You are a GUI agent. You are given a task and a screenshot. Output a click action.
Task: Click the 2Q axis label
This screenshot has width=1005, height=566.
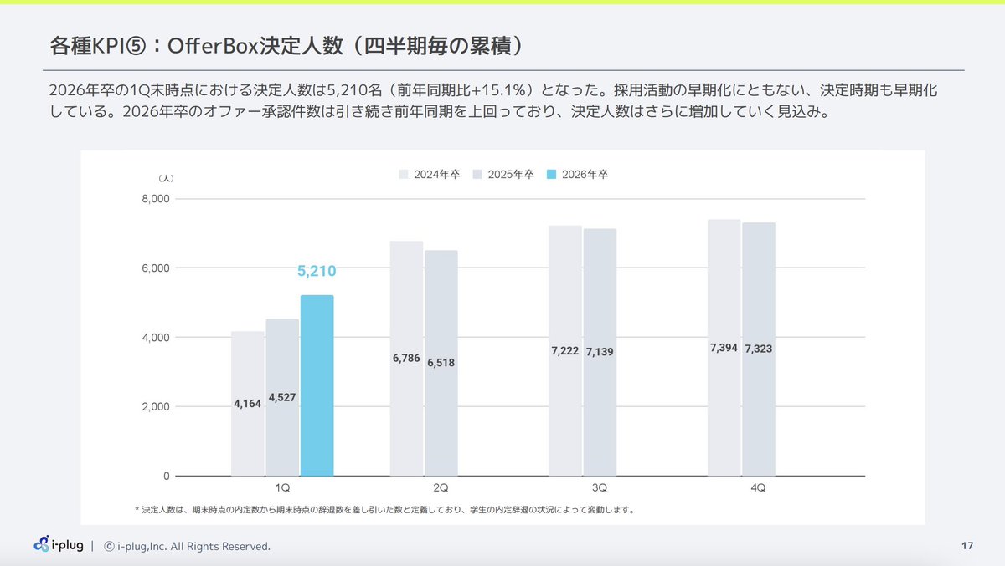click(x=441, y=487)
